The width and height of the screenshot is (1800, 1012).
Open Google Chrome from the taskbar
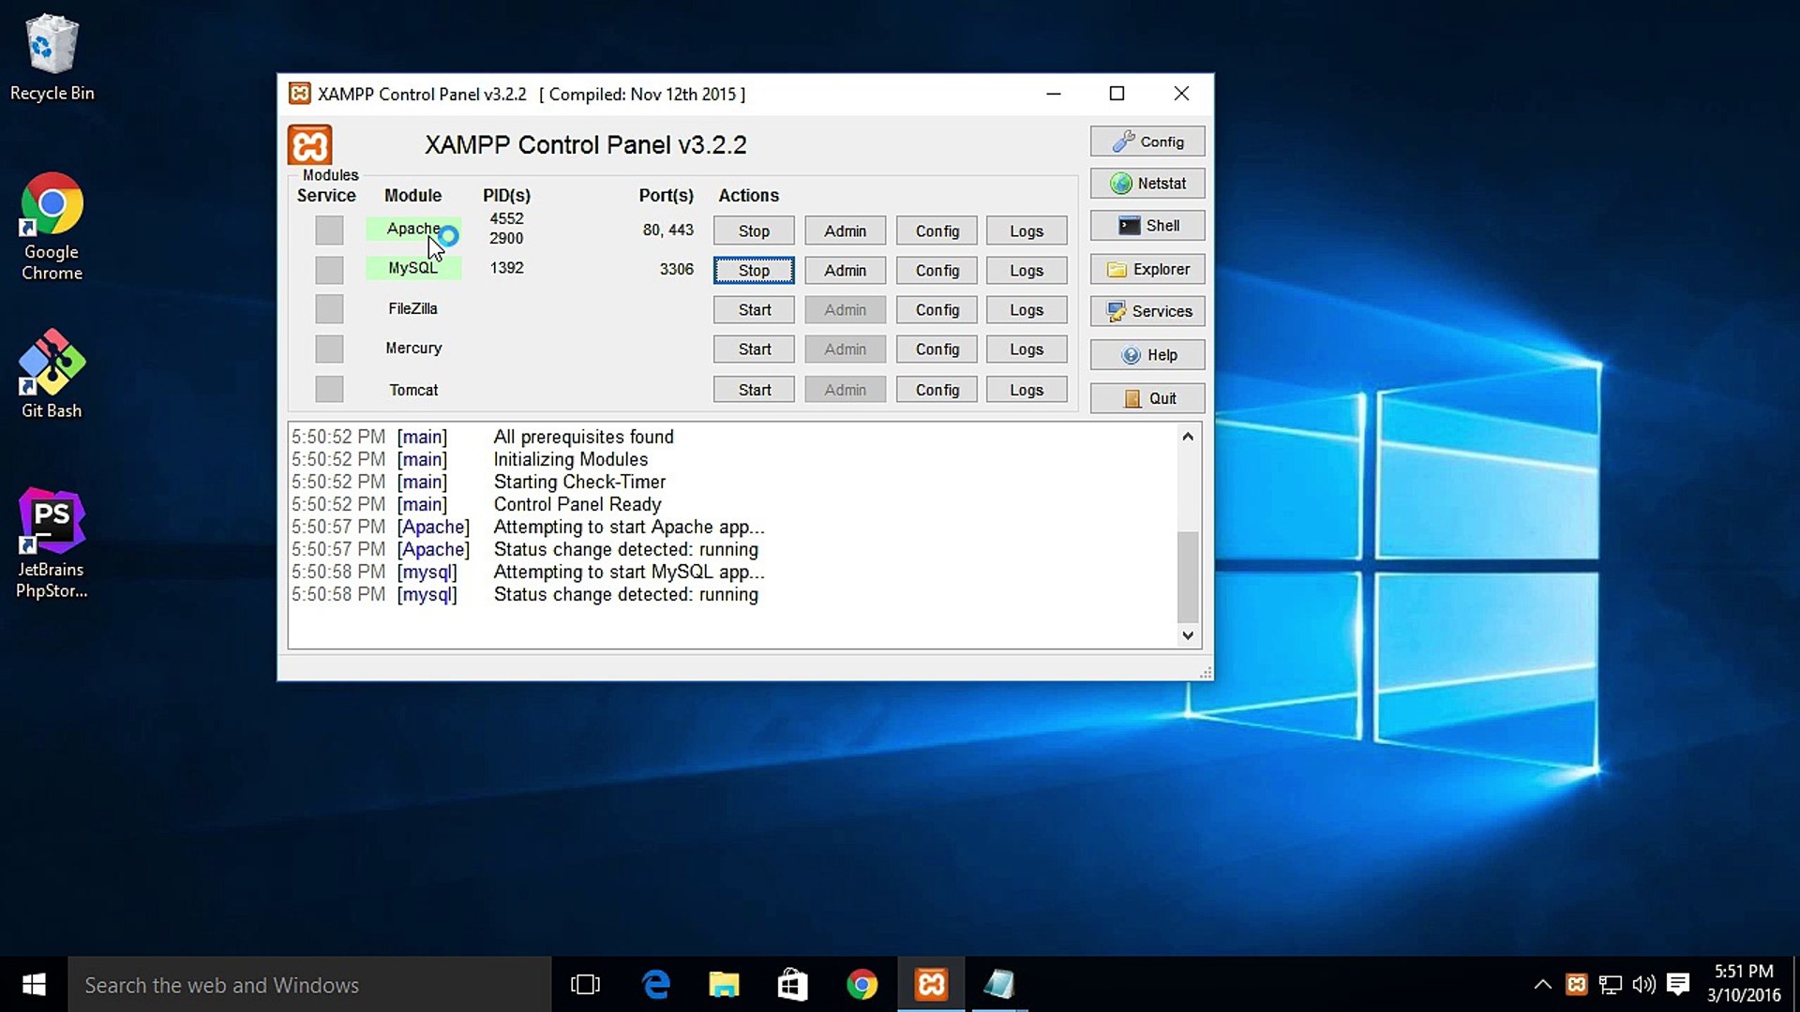862,985
